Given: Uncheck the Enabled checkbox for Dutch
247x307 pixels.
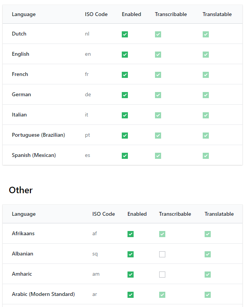Looking at the screenshot, I should (125, 34).
